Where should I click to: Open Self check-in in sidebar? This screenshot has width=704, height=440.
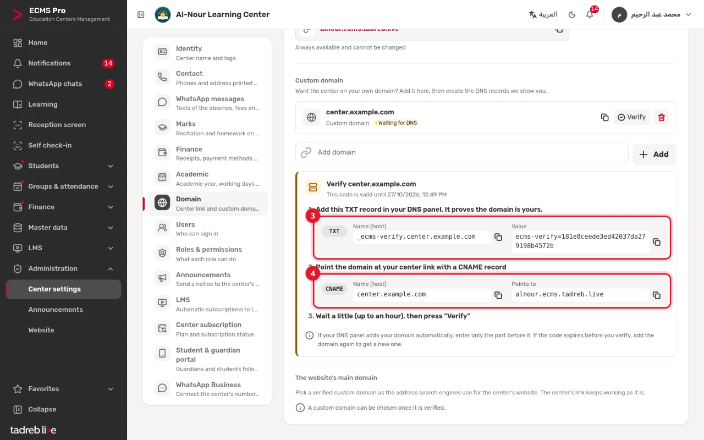tap(63, 145)
